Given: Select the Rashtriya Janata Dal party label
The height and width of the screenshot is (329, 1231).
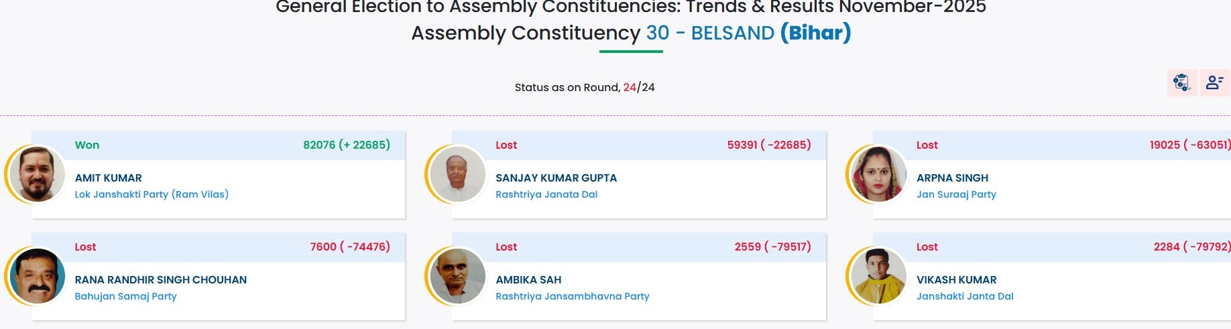Looking at the screenshot, I should [x=546, y=194].
